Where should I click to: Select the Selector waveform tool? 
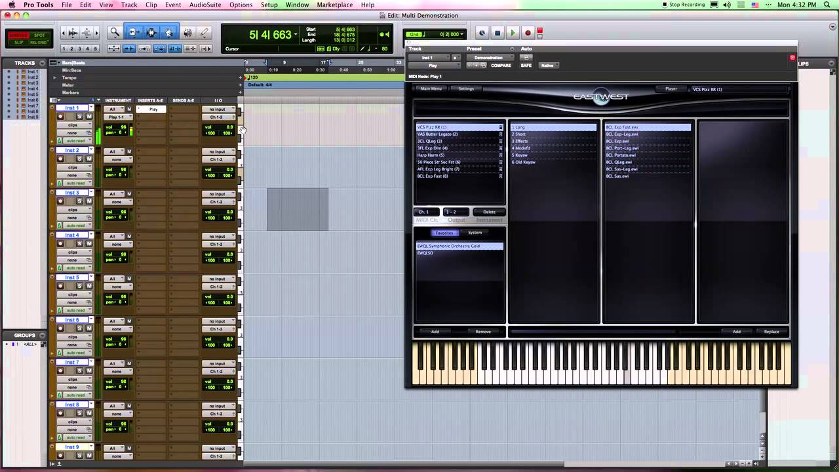tap(151, 32)
